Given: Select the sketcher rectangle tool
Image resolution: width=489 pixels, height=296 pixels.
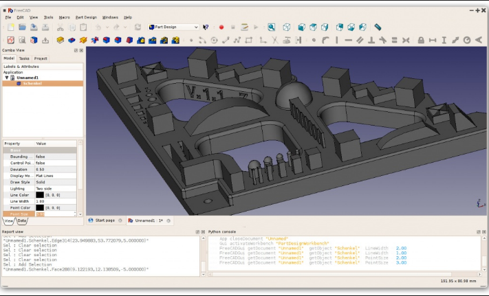Looking at the screenshot, I should point(249,40).
